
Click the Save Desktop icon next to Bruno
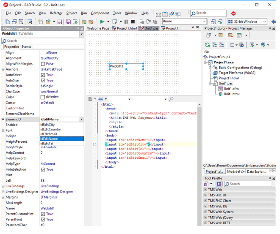pos(213,22)
